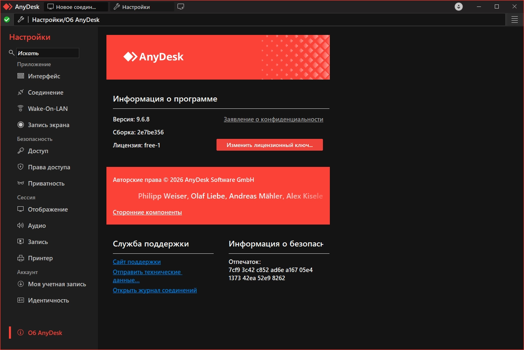524x350 pixels.
Task: Open a new tab with the monitor icon
Action: click(x=181, y=6)
